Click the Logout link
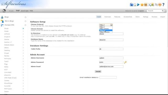This screenshot has width=168, height=95. pyautogui.click(x=141, y=11)
